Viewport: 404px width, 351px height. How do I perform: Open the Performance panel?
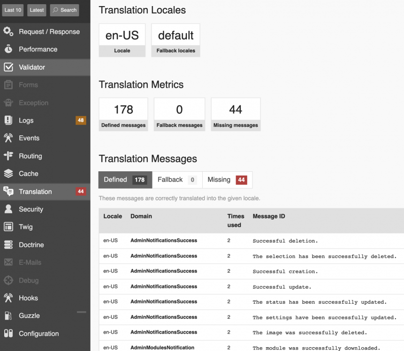[45, 49]
